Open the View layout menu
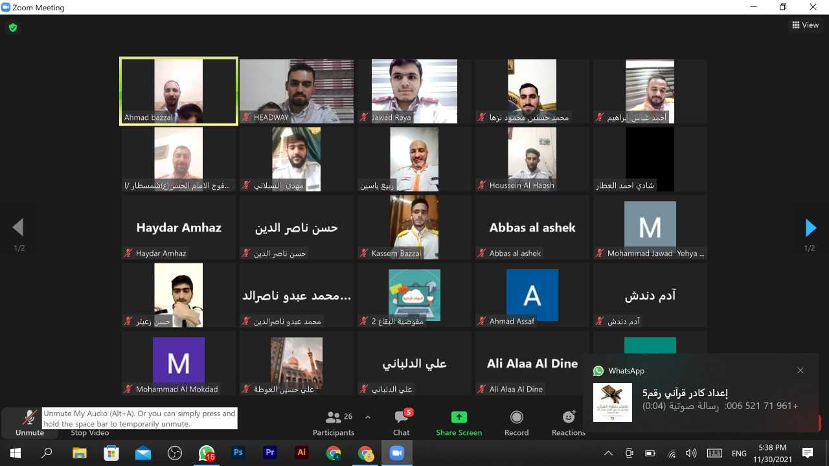This screenshot has width=829, height=466. pos(805,25)
